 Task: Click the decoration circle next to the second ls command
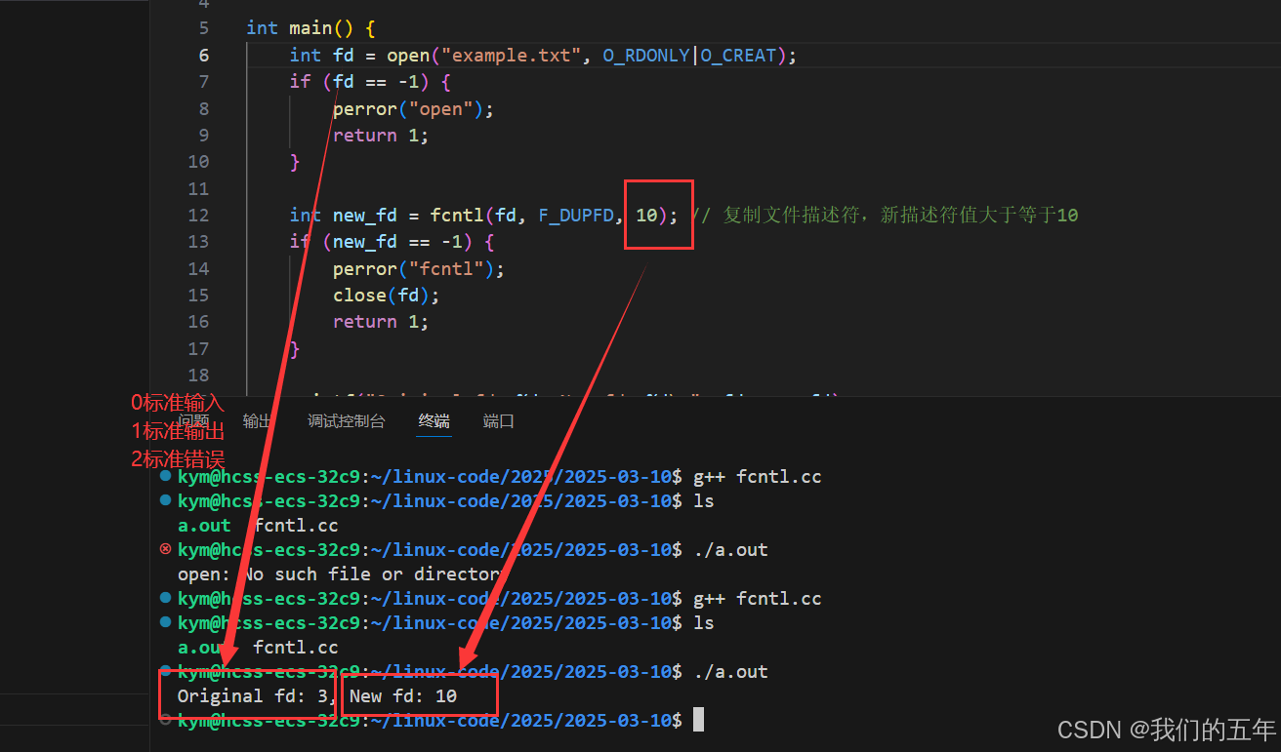164,622
